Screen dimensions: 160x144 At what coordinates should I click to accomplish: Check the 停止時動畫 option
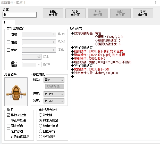[8, 121]
